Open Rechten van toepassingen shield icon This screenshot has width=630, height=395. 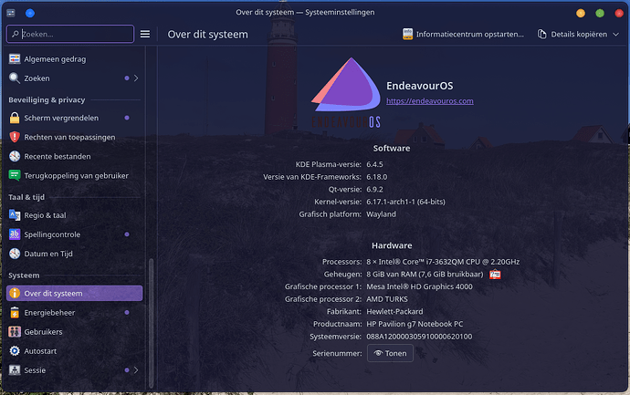15,137
